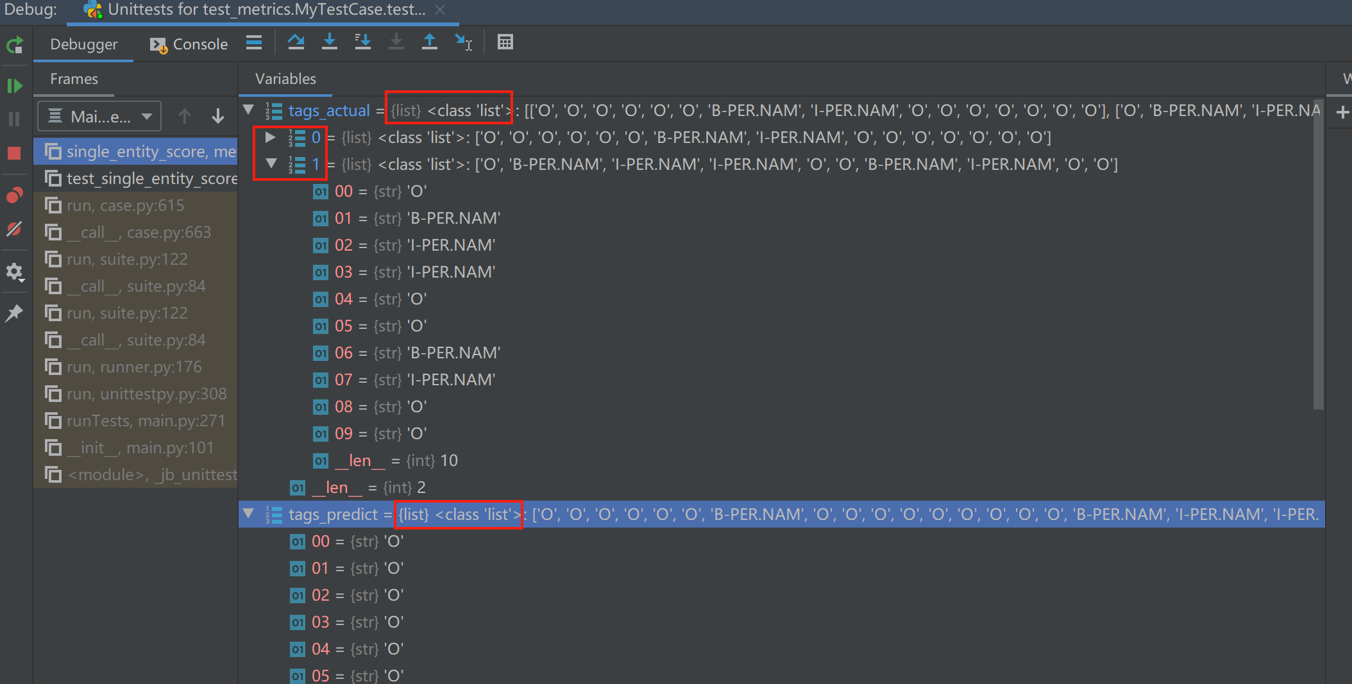This screenshot has height=684, width=1352.
Task: Select frame run, case.py:615
Action: point(136,206)
